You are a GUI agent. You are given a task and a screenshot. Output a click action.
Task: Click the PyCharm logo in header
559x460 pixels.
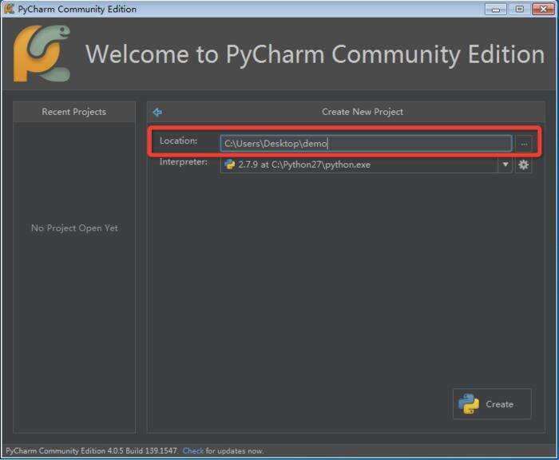coord(42,54)
